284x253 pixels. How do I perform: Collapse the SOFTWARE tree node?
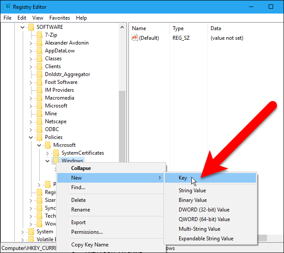(x=22, y=28)
